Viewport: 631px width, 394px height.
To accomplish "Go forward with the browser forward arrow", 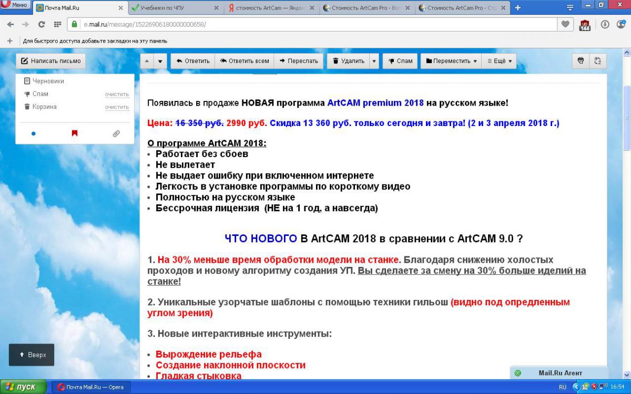I will pyautogui.click(x=25, y=24).
